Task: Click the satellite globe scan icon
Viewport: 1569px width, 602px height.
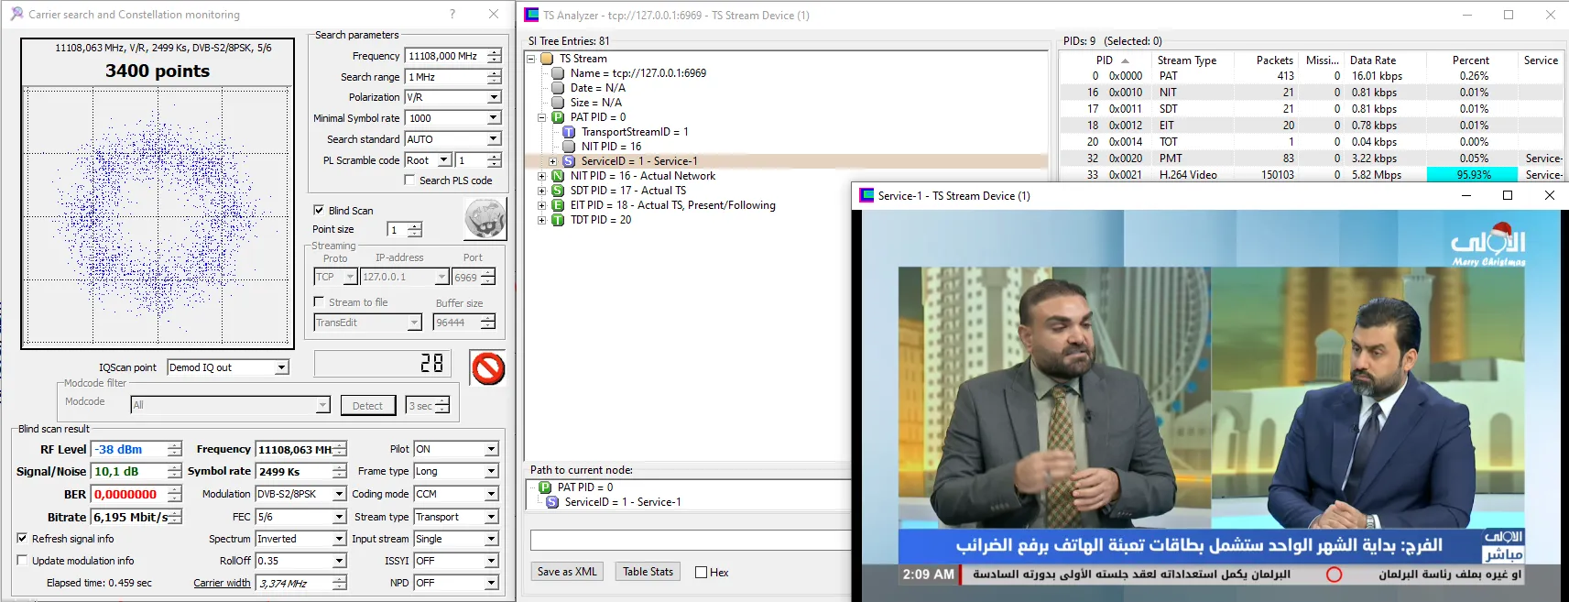Action: click(485, 219)
